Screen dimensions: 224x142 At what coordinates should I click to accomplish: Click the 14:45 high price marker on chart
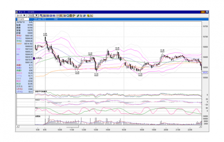point(117,49)
